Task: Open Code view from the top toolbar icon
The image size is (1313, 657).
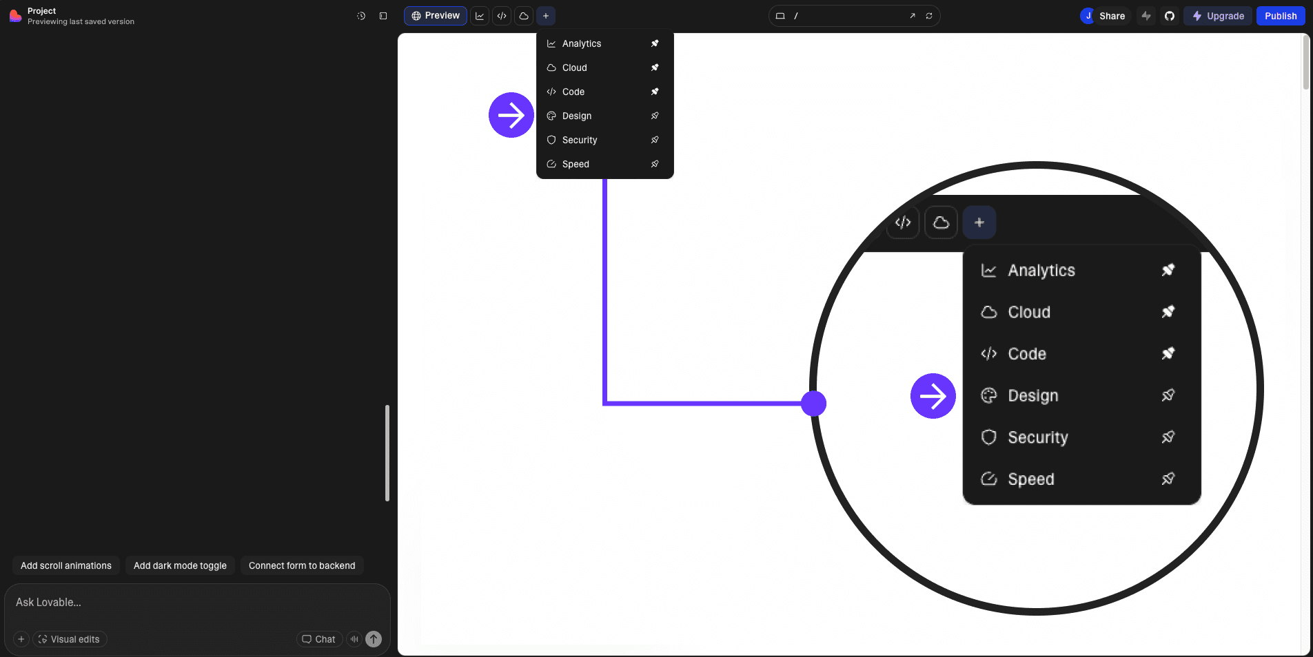Action: pyautogui.click(x=502, y=16)
